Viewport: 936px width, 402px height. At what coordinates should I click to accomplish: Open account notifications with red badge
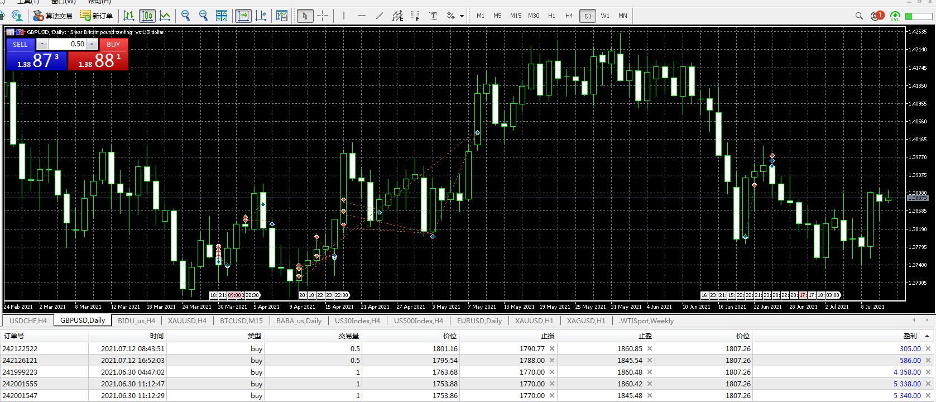click(x=877, y=16)
